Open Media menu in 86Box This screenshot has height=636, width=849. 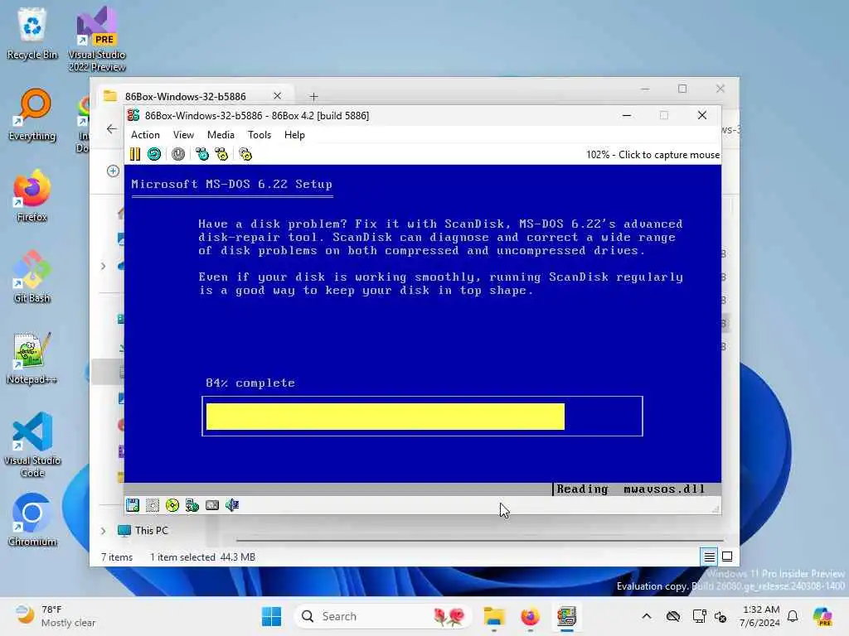coord(221,135)
